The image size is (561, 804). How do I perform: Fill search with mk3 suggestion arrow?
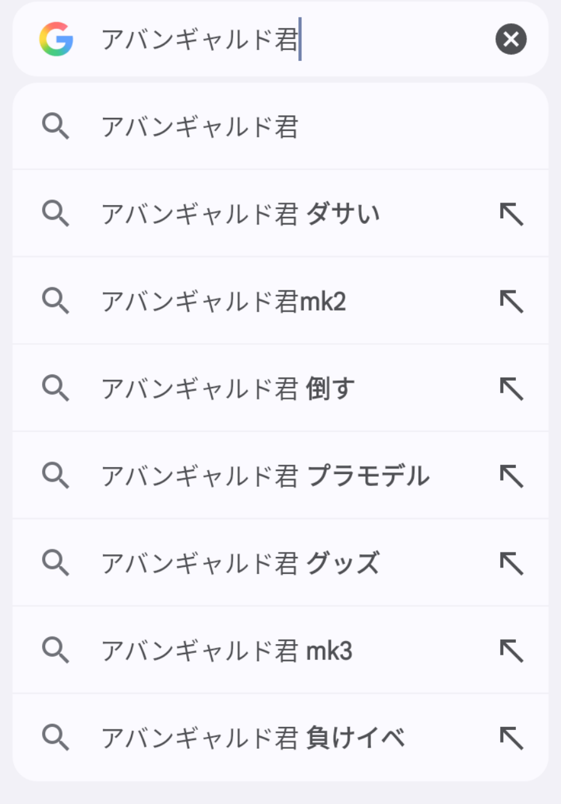[x=511, y=652]
